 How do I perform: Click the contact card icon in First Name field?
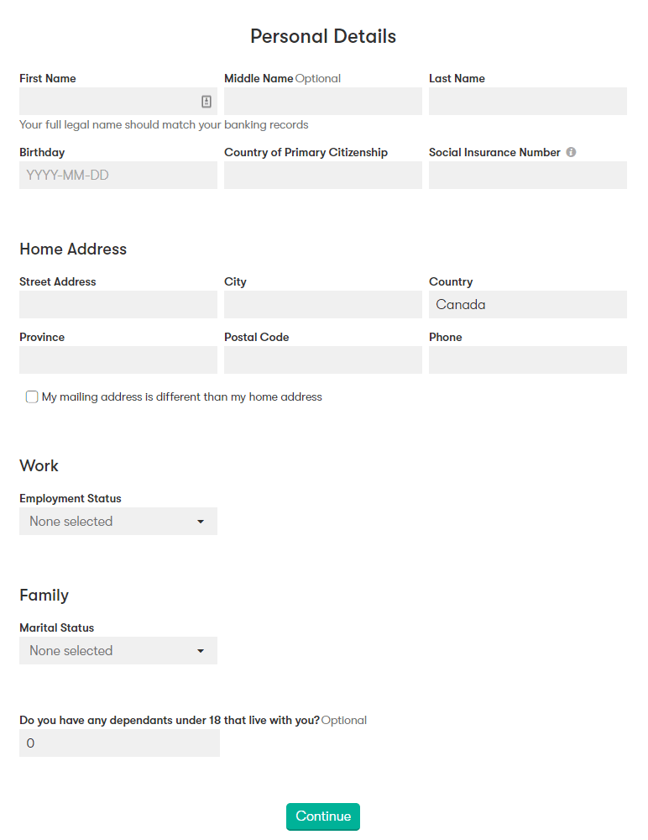coord(206,101)
